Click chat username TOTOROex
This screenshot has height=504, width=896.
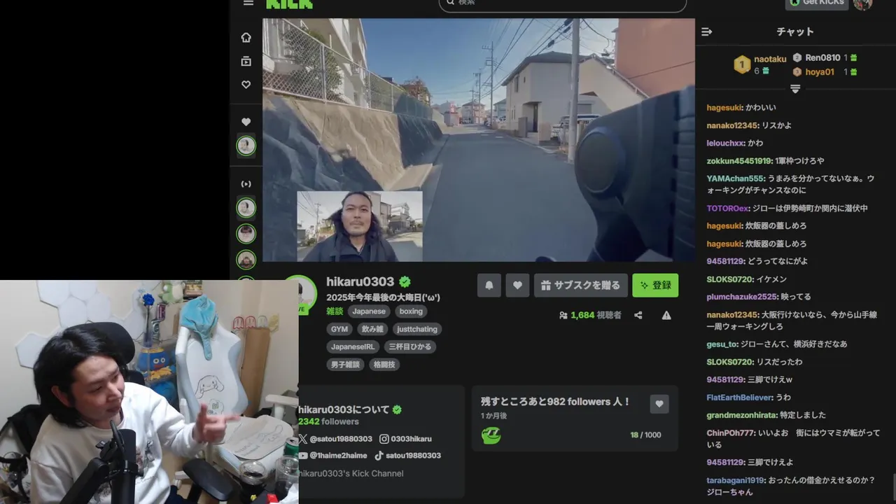tap(728, 208)
